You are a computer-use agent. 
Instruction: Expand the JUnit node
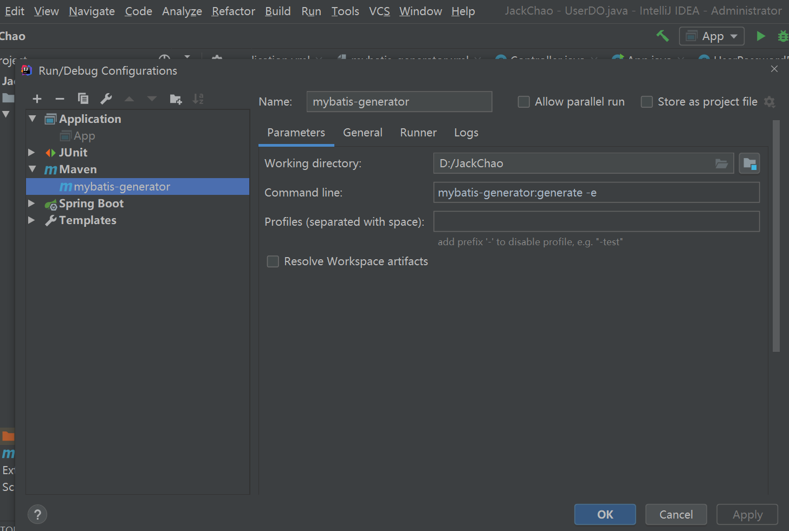(x=31, y=153)
